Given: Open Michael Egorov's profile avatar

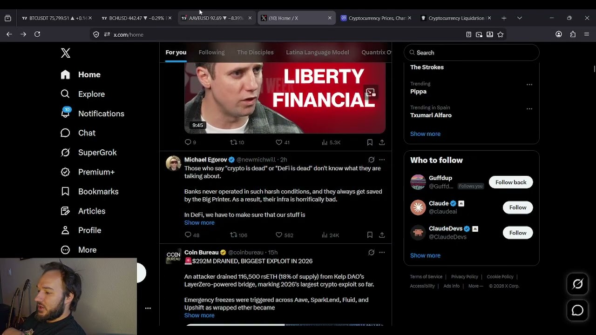Looking at the screenshot, I should coord(173,163).
